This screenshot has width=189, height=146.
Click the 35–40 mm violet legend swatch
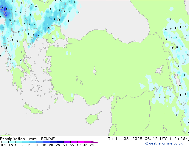pos(74,142)
